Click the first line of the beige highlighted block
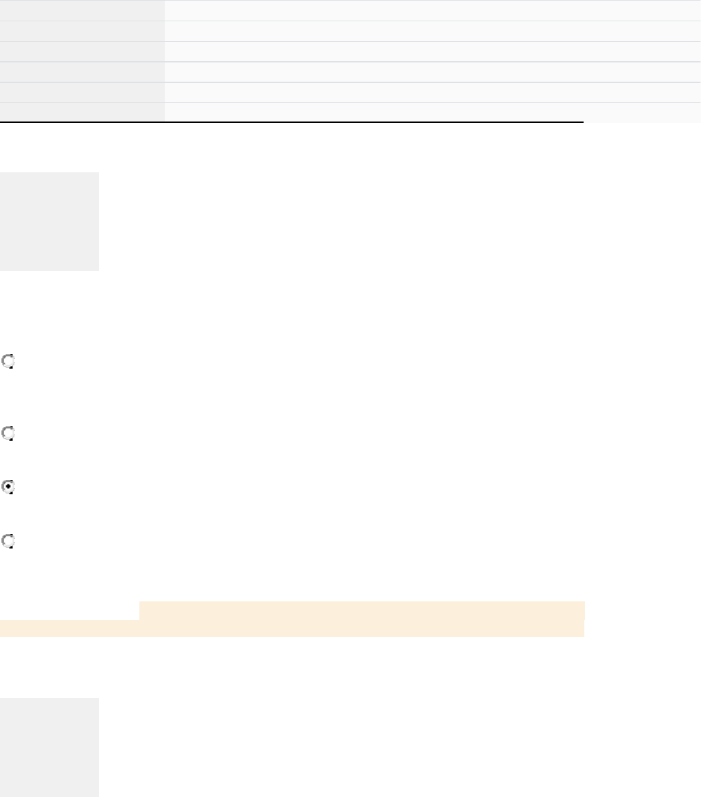The height and width of the screenshot is (797, 701). (362, 610)
